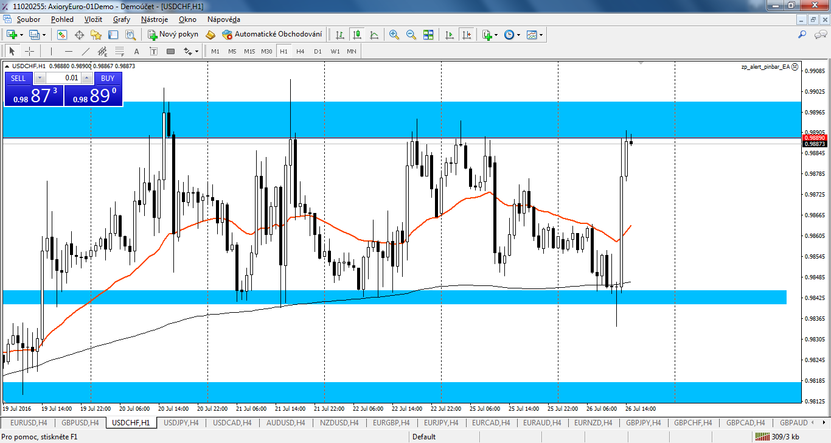Increase lot volume with up arrow

coord(86,78)
